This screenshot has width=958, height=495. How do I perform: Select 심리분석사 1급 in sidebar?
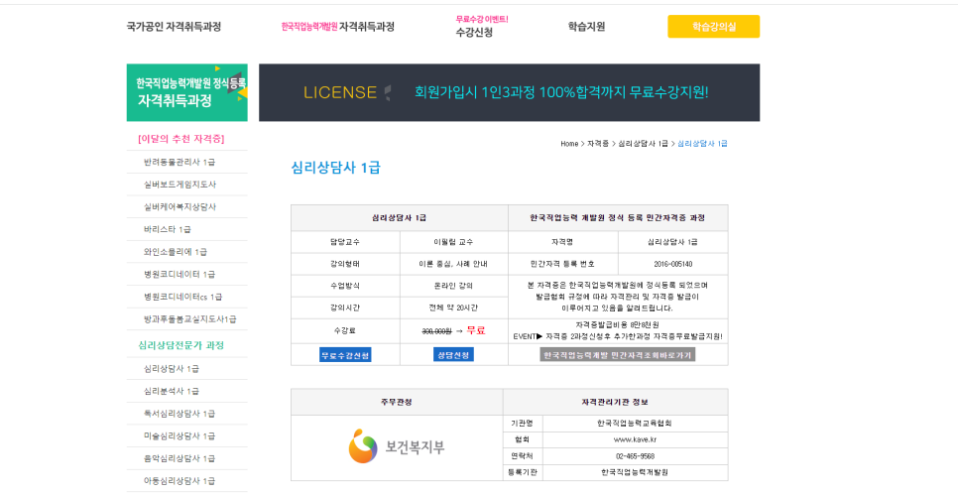pyautogui.click(x=171, y=391)
